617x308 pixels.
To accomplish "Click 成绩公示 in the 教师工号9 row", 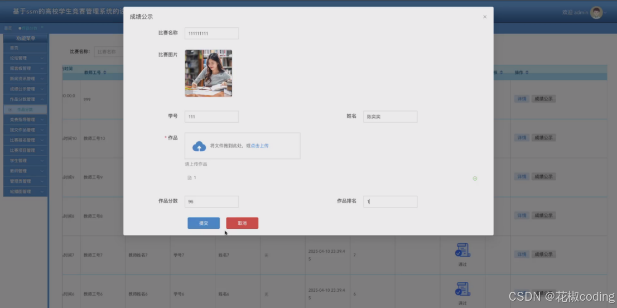I will 543,177.
